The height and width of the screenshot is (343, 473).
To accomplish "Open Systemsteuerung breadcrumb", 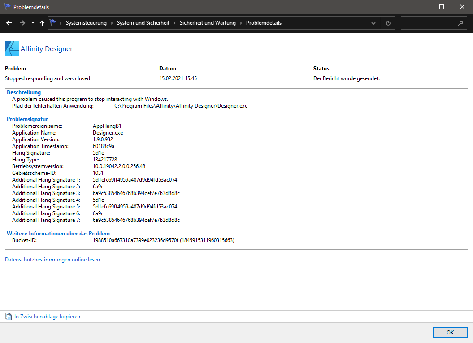I will [86, 23].
